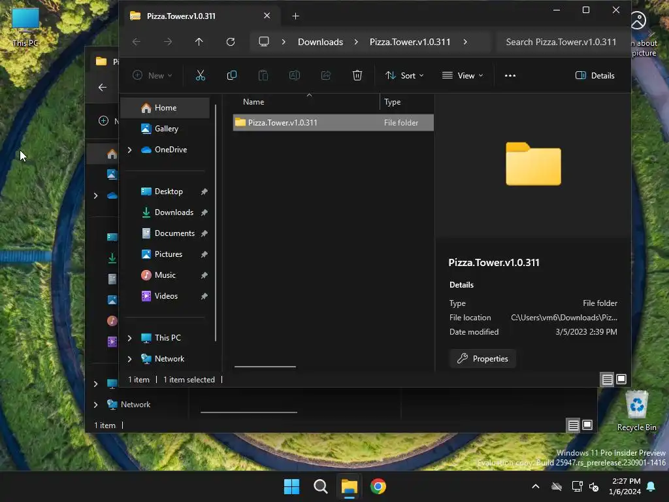The image size is (669, 502).
Task: Click details view icon in background window
Action: pyautogui.click(x=573, y=425)
